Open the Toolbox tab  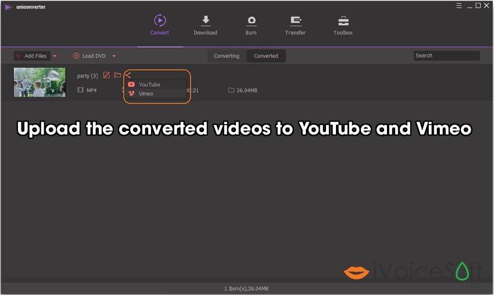[343, 25]
